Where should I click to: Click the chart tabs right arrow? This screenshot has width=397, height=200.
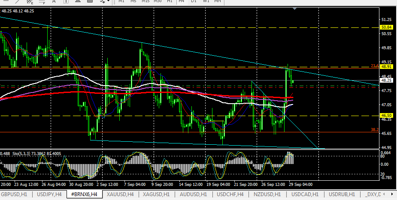tap(392, 194)
